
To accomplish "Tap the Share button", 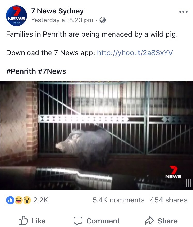I will [x=161, y=221].
